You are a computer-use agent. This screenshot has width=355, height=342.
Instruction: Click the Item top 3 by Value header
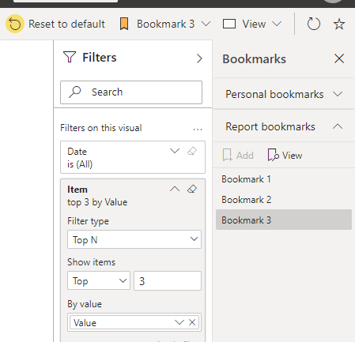click(97, 196)
